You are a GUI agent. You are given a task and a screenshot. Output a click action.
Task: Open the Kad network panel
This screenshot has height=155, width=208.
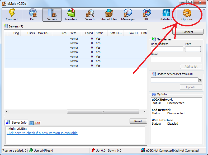click(x=33, y=15)
